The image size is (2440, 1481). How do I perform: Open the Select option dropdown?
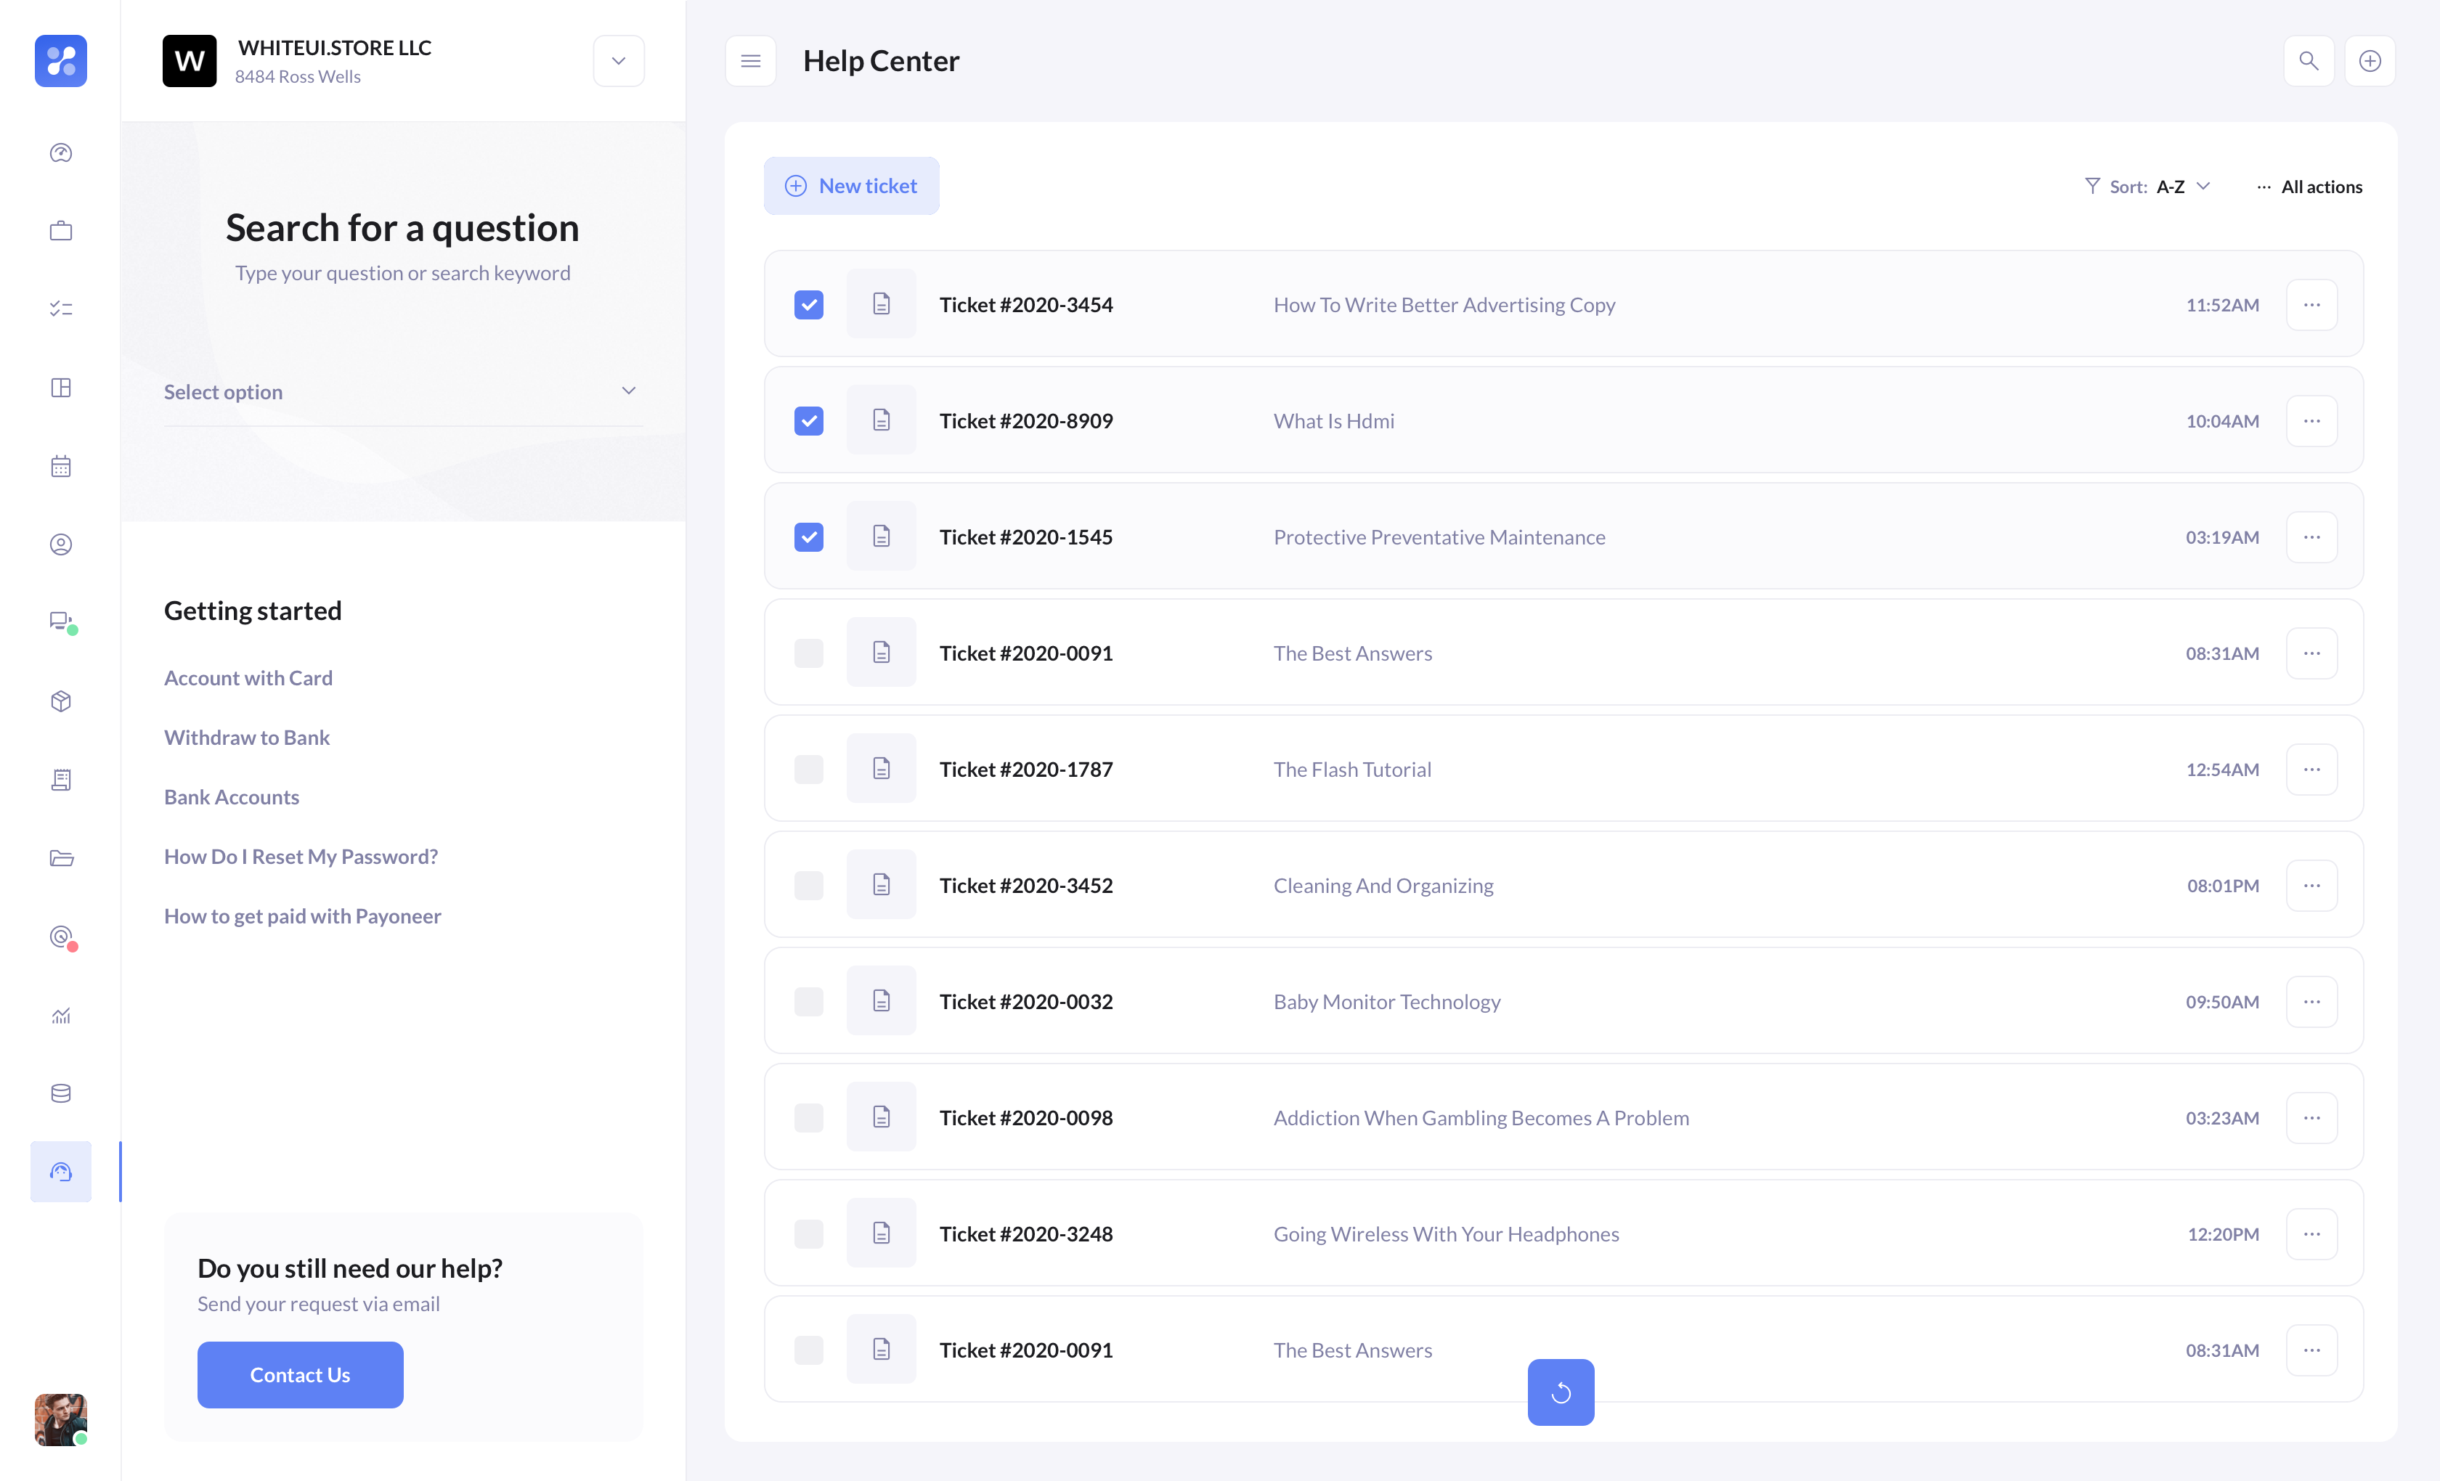tap(402, 392)
